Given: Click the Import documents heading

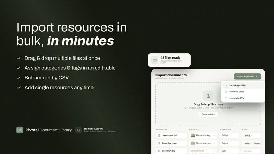Looking at the screenshot, I should pyautogui.click(x=171, y=75).
